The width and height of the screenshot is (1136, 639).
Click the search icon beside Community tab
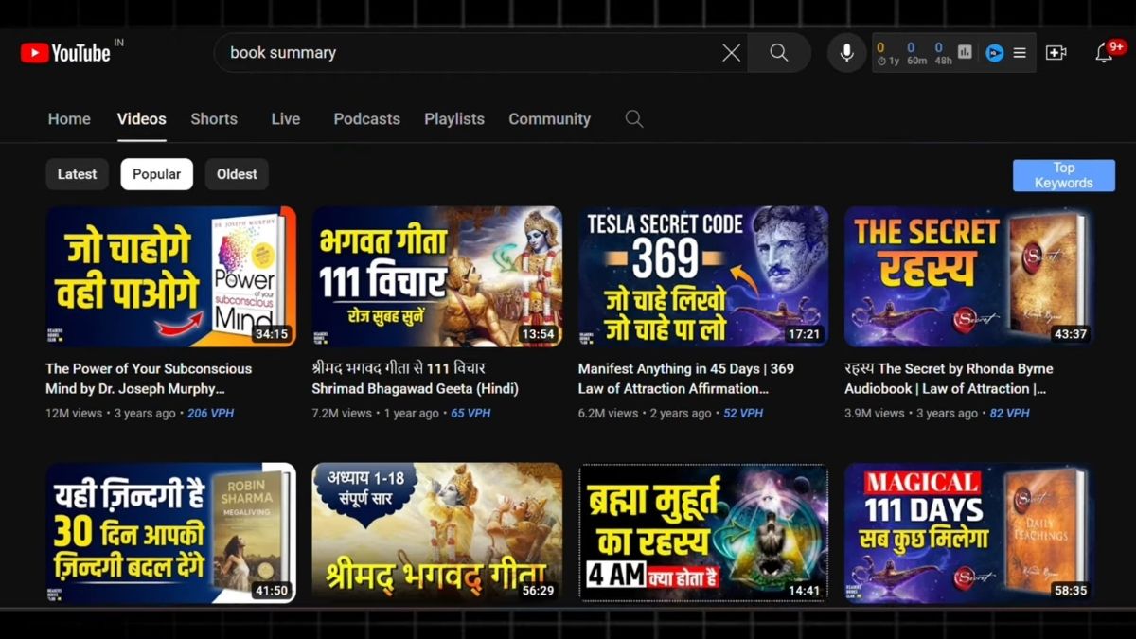point(633,118)
